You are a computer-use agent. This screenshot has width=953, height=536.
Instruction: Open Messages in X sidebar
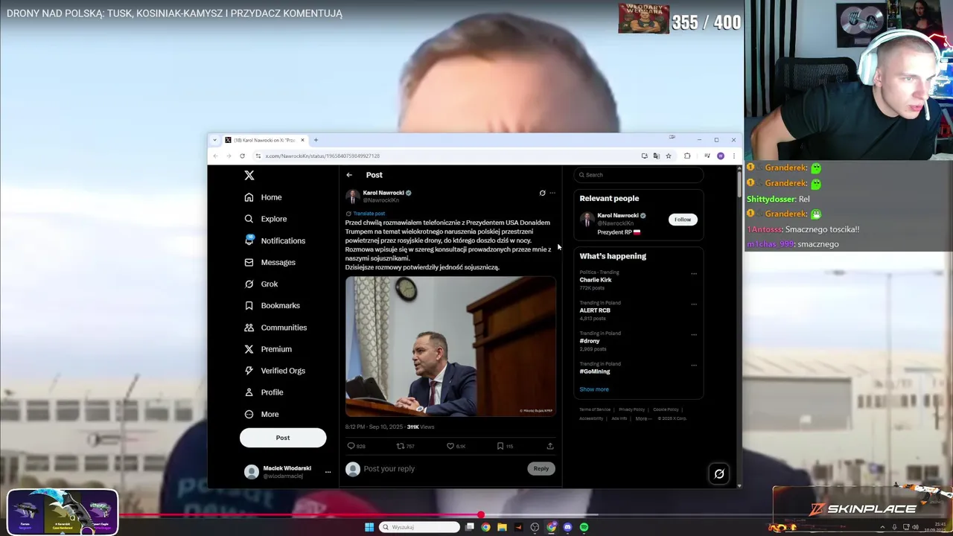[270, 262]
